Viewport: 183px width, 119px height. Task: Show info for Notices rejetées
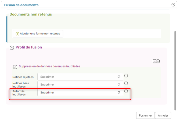(126, 75)
